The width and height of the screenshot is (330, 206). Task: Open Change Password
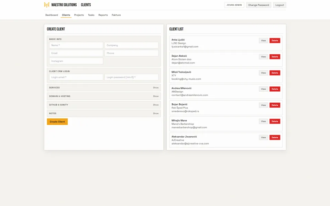pyautogui.click(x=258, y=5)
